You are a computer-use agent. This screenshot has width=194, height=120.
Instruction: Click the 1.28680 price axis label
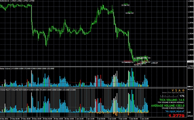coord(191,45)
